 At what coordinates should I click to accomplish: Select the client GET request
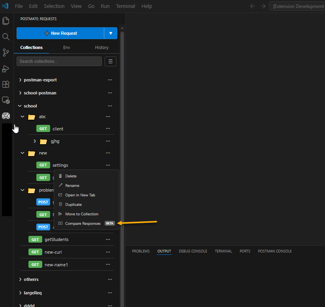[x=58, y=128]
